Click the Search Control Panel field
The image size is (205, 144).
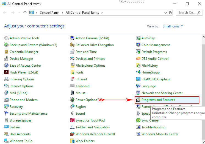point(189,13)
